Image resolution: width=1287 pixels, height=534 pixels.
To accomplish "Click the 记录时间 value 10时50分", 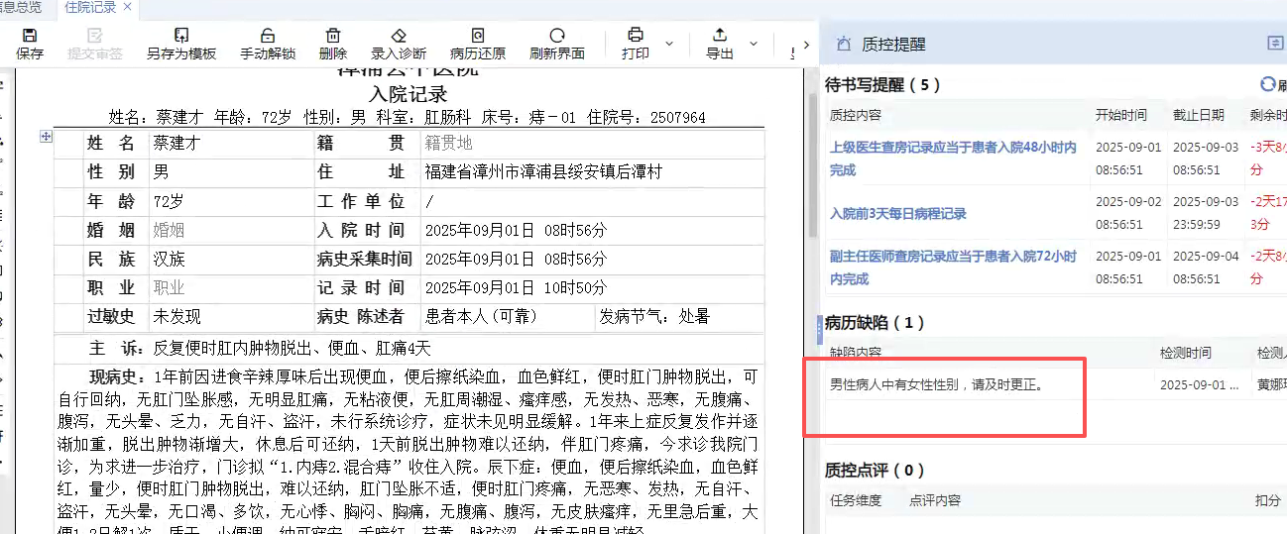I will tap(516, 287).
